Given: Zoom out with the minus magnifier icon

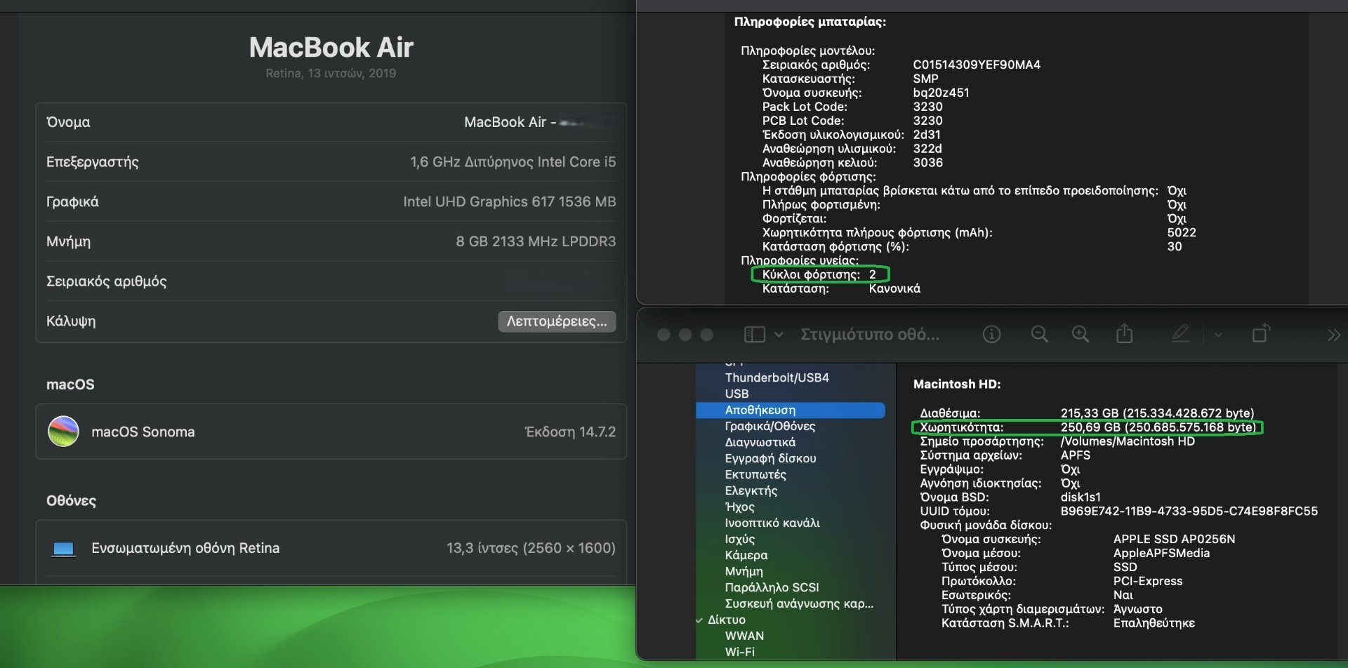Looking at the screenshot, I should coord(1039,335).
